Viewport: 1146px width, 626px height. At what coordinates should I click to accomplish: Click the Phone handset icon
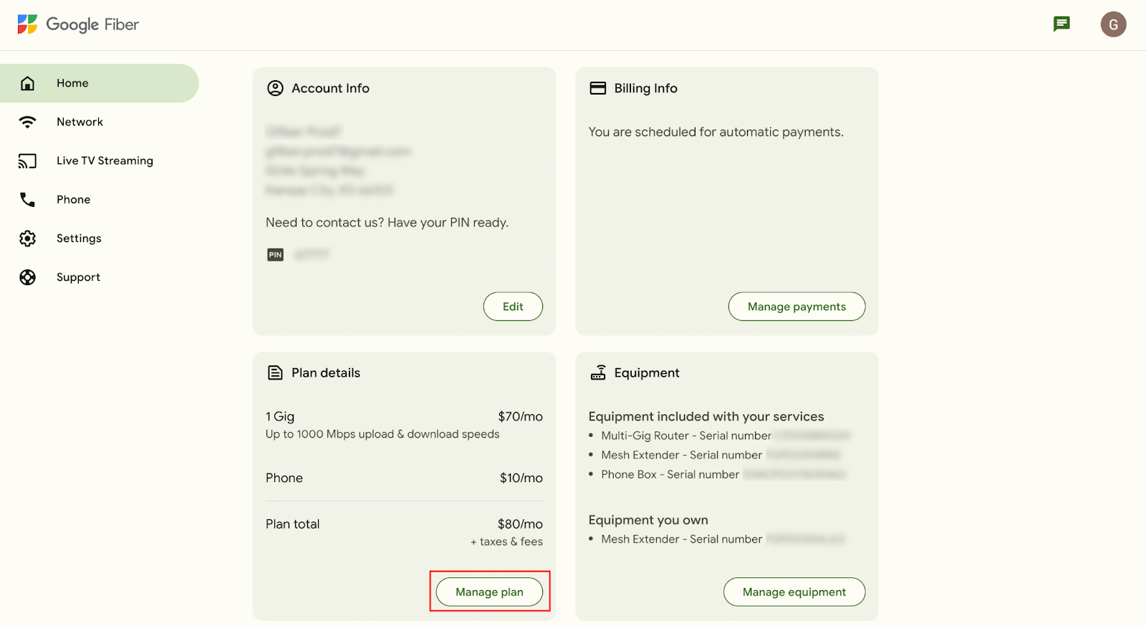27,200
